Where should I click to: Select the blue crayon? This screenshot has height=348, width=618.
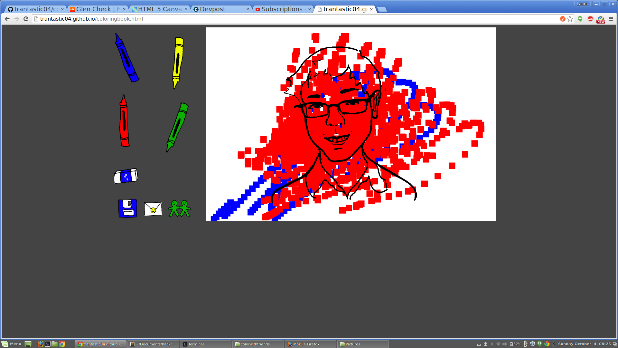126,59
